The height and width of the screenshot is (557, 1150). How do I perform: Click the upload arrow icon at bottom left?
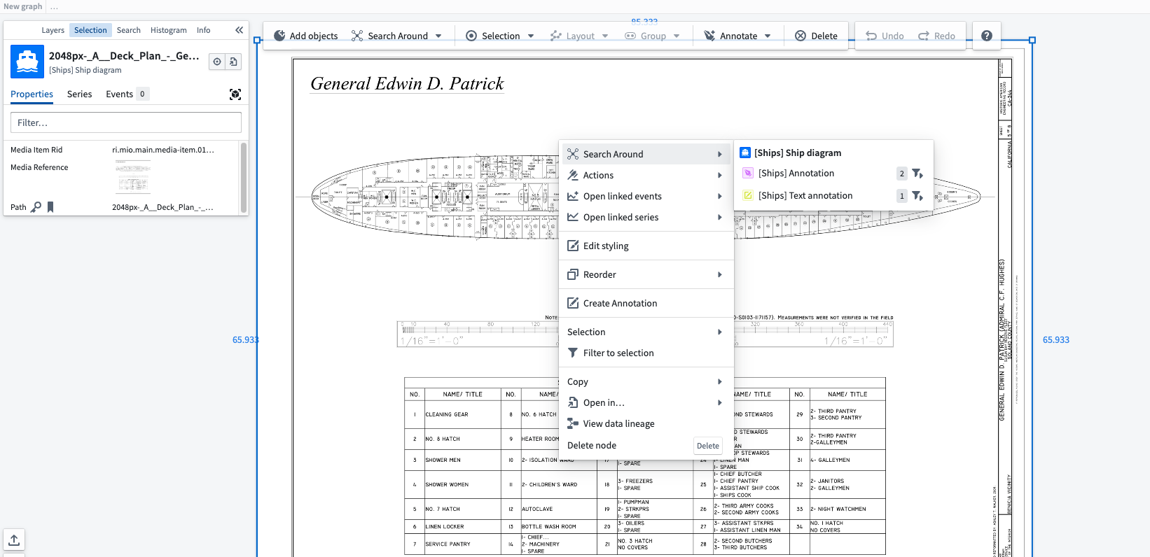14,540
